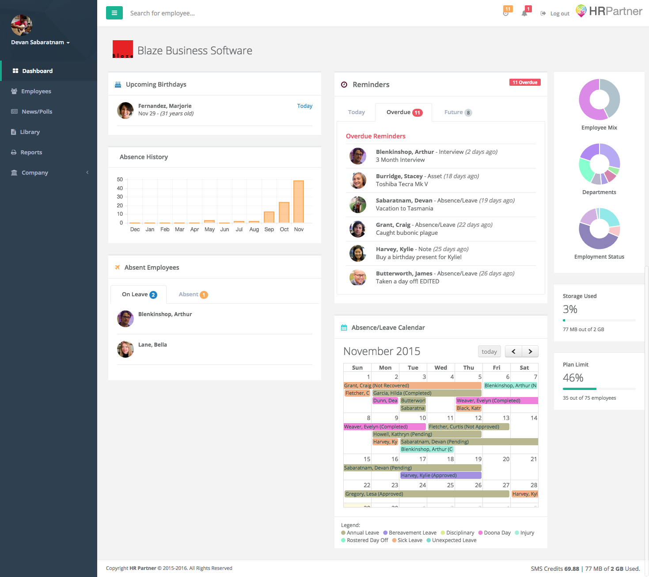The width and height of the screenshot is (649, 577).
Task: Click the Sick Leave legend color dot
Action: 394,540
